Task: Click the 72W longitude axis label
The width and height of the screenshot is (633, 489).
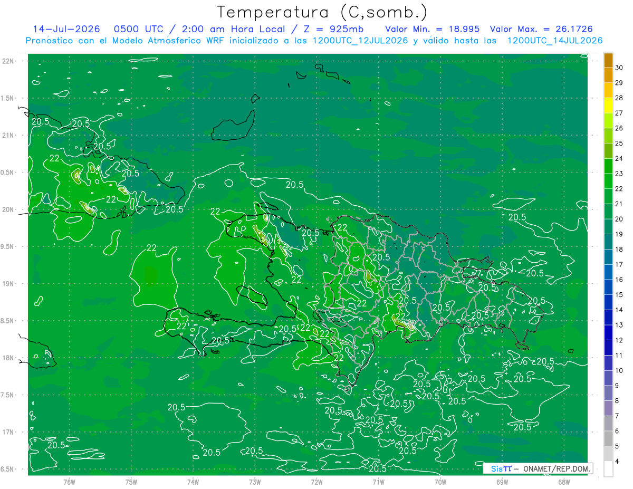Action: 316,482
